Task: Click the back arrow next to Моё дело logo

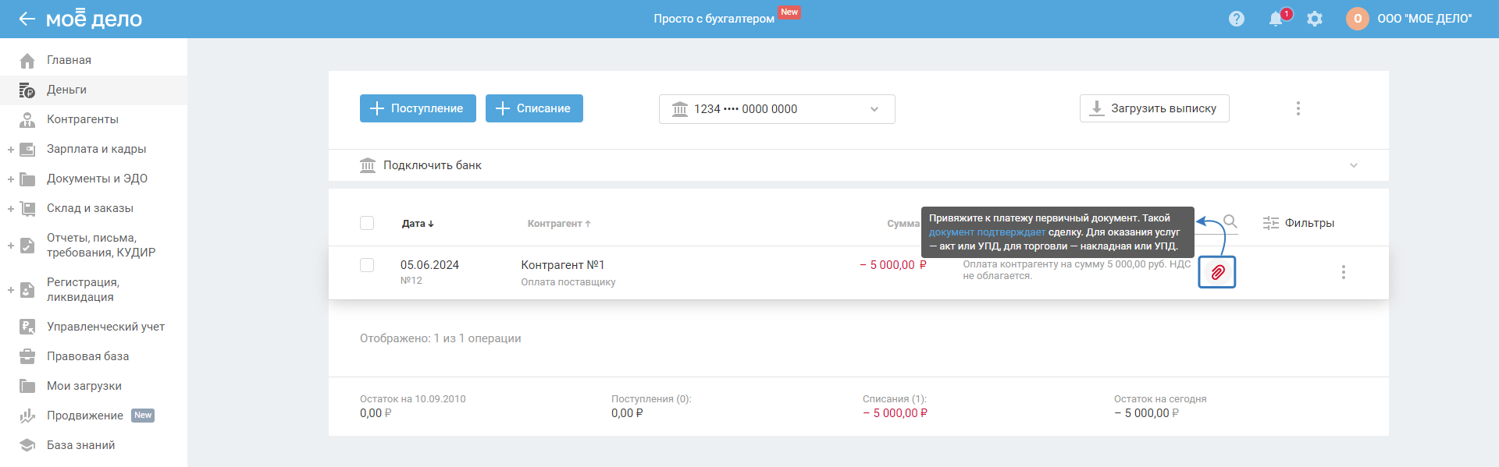Action: pos(27,19)
